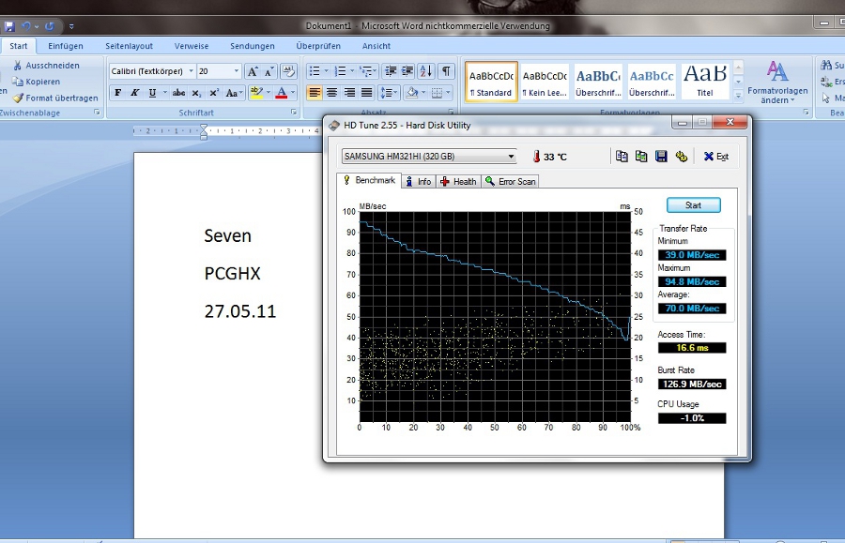845x543 pixels.
Task: Click Formatvorlagen ändern button
Action: 777,82
